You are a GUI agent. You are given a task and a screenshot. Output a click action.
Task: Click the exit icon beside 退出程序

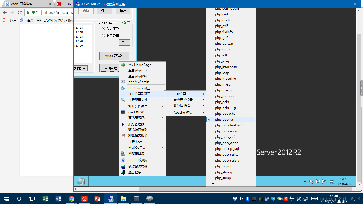point(123,172)
